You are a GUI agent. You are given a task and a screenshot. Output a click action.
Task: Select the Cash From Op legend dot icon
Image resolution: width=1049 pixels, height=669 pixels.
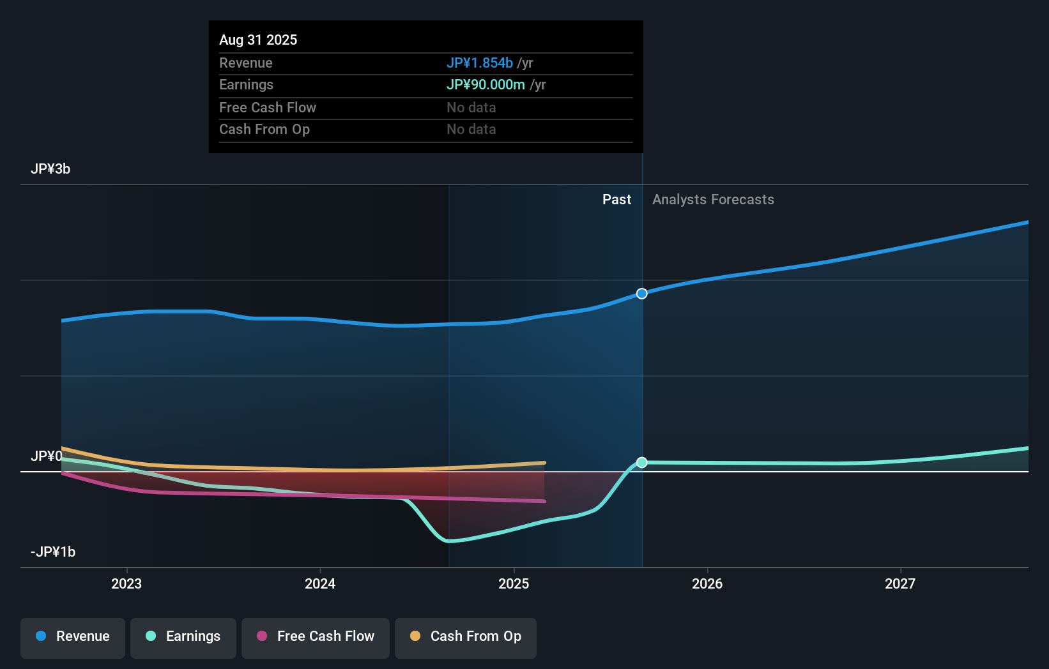tap(415, 636)
